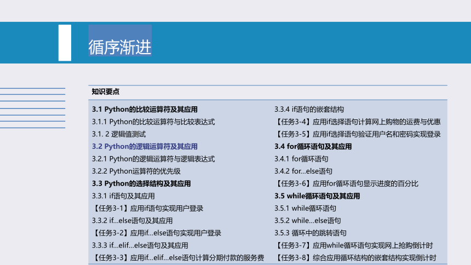Select heading 3.5 while循环语句及其应用
The image size is (471, 265).
(x=317, y=196)
